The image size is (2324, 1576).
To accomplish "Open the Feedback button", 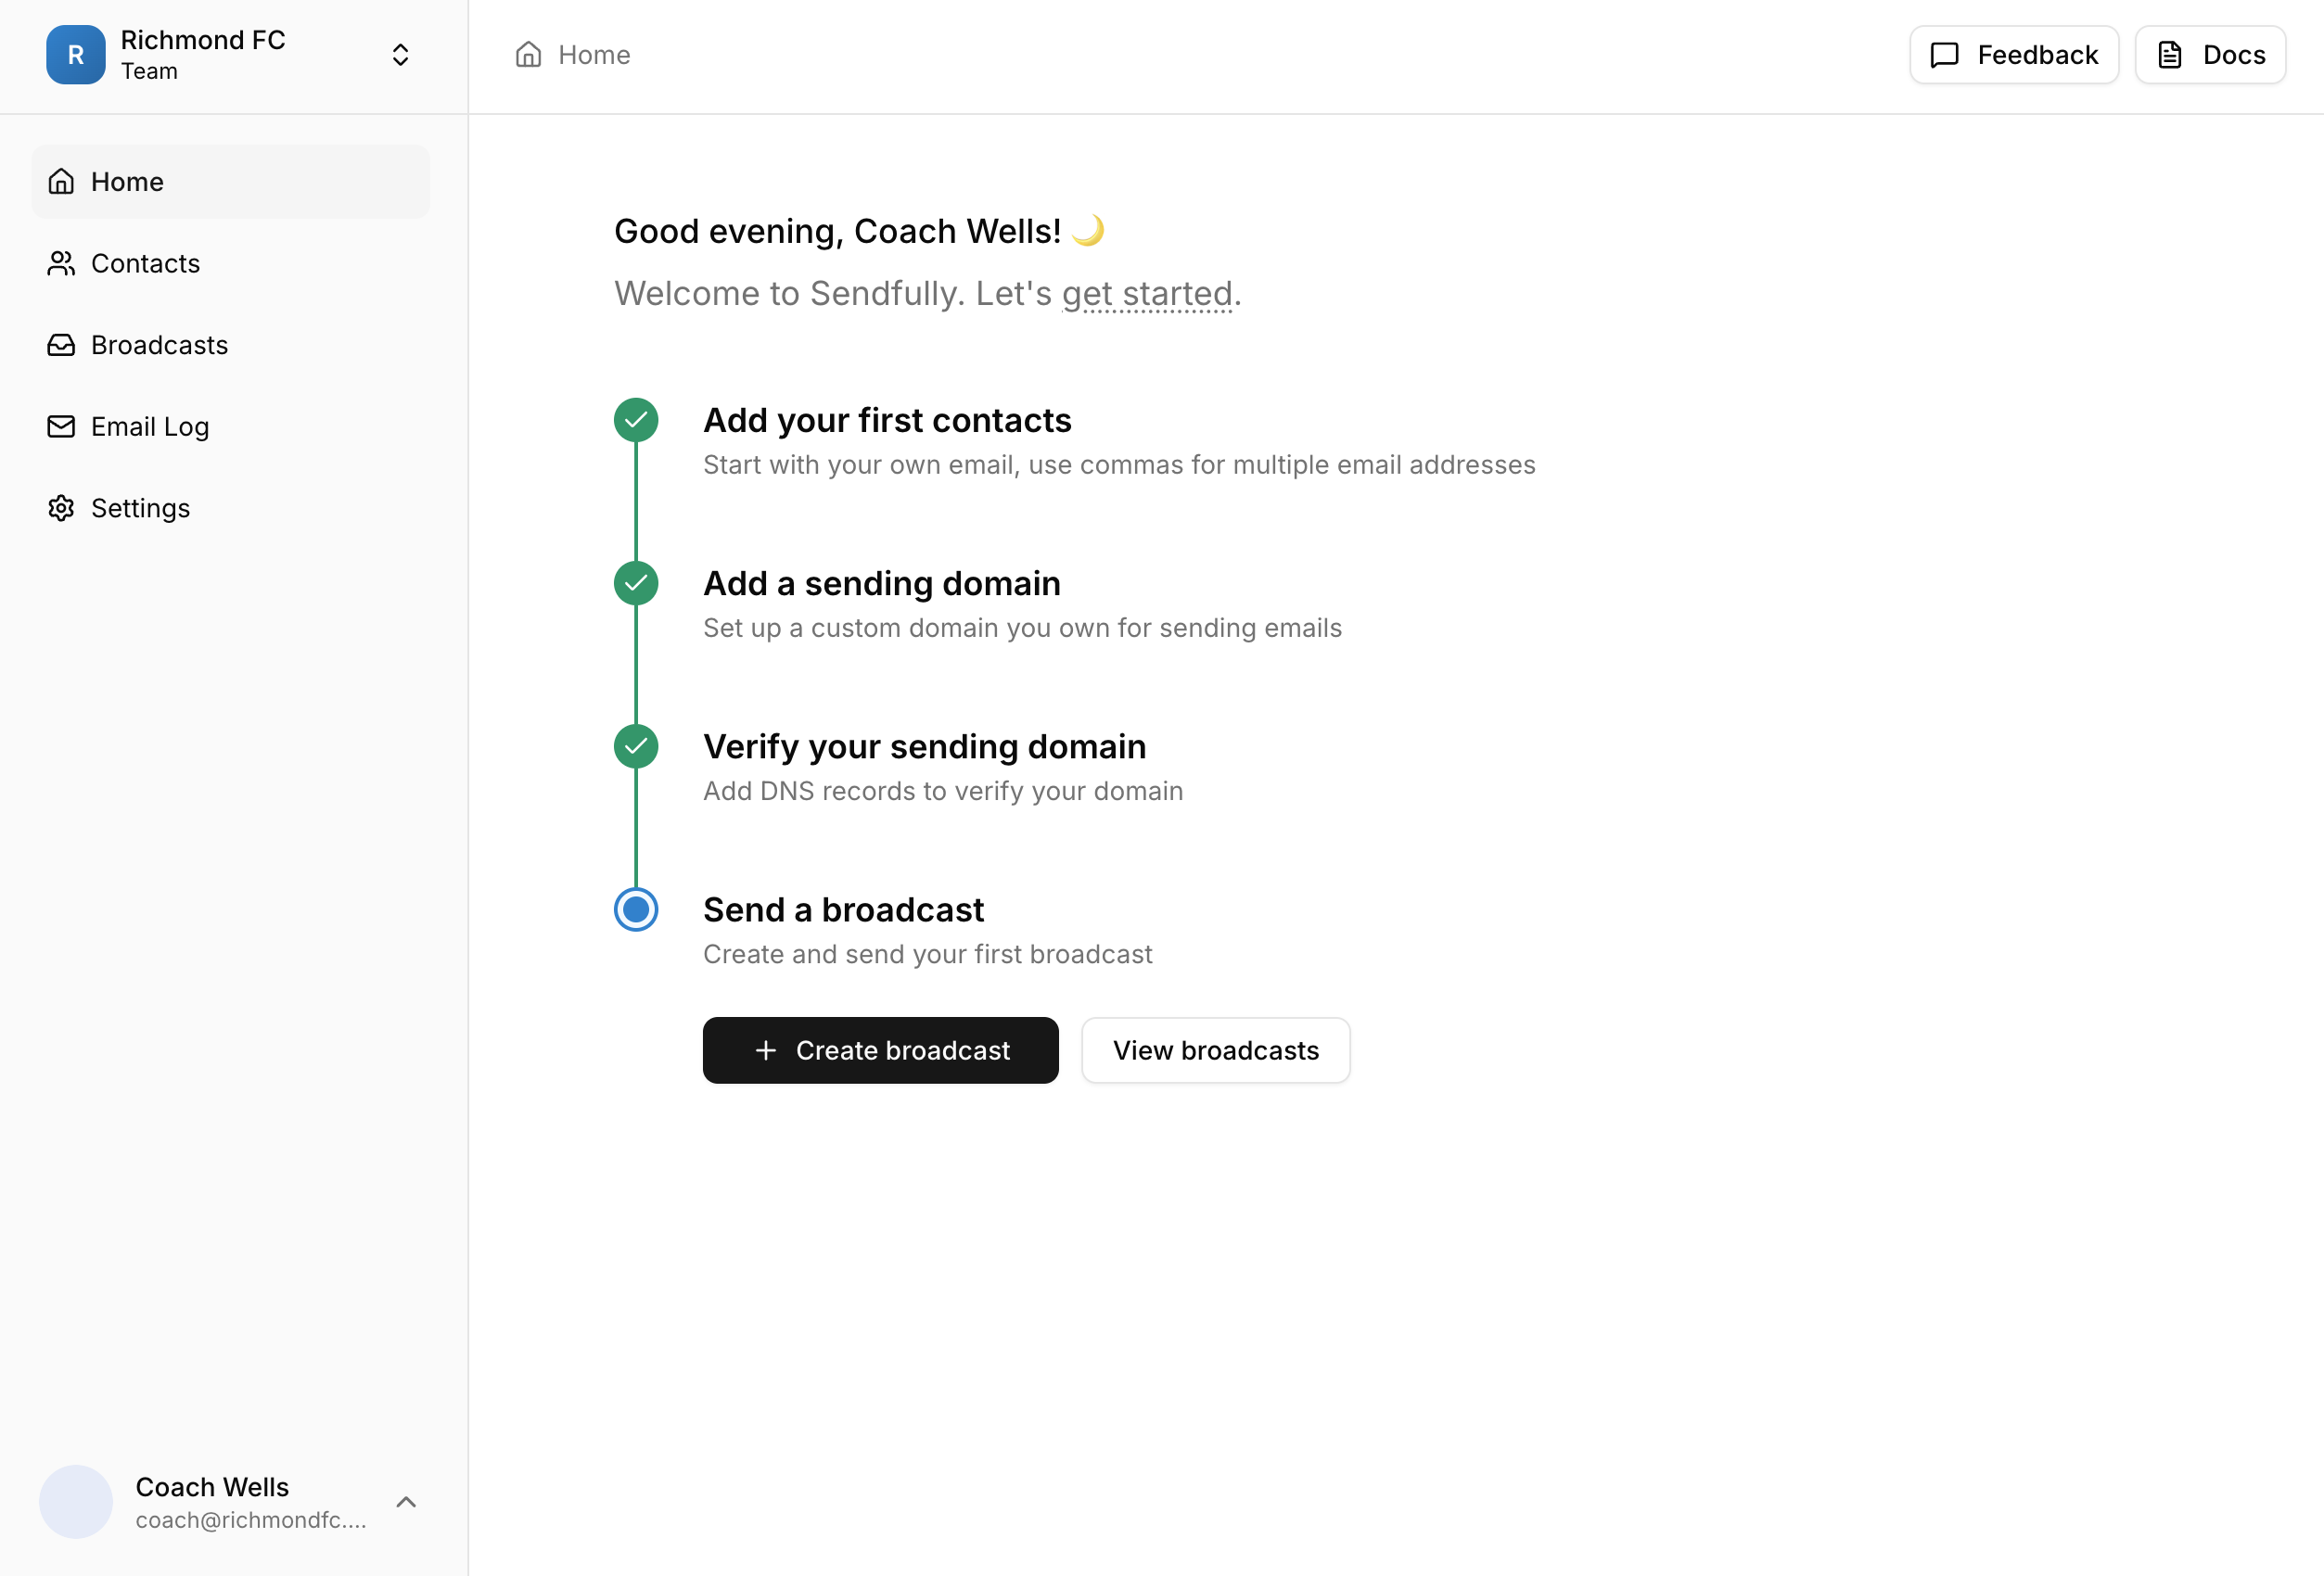I will click(x=2013, y=55).
